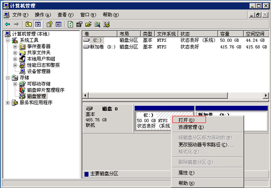271x188 pixels.
Task: Open the 操作(A) menu
Action: pos(43,15)
